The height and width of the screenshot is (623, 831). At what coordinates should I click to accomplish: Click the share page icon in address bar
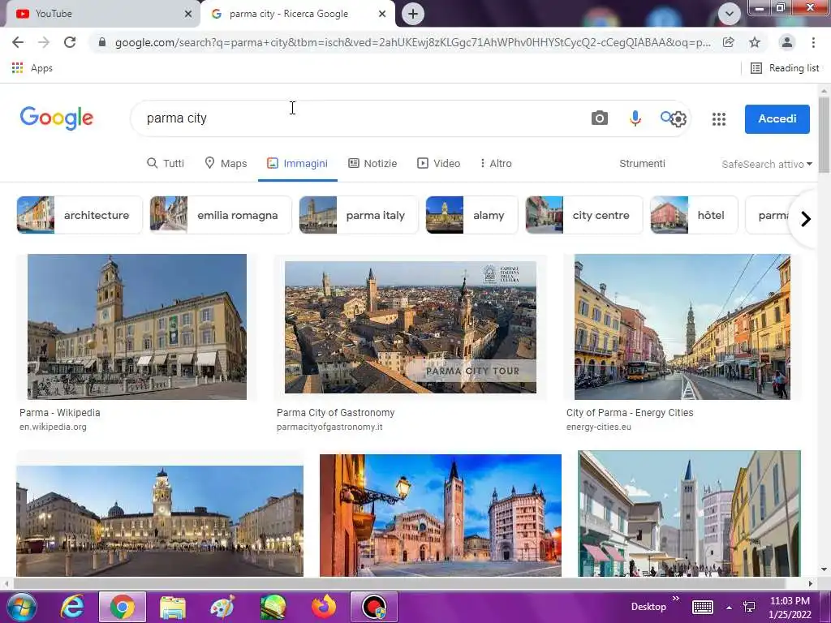729,42
